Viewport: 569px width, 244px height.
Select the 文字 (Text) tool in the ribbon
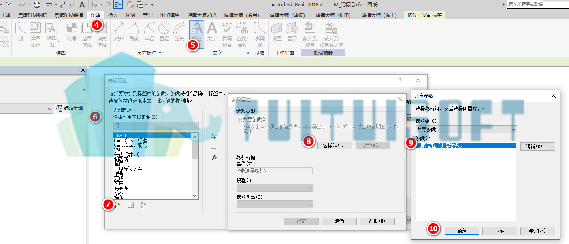pyautogui.click(x=212, y=32)
